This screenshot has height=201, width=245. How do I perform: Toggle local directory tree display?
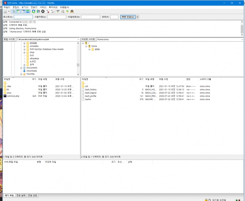pyautogui.click(x=18, y=11)
